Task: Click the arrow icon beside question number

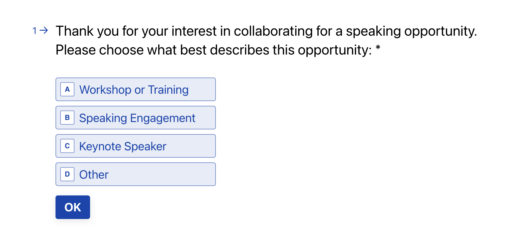Action: (44, 30)
